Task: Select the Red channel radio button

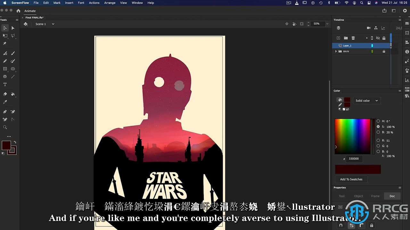Action: click(x=378, y=141)
